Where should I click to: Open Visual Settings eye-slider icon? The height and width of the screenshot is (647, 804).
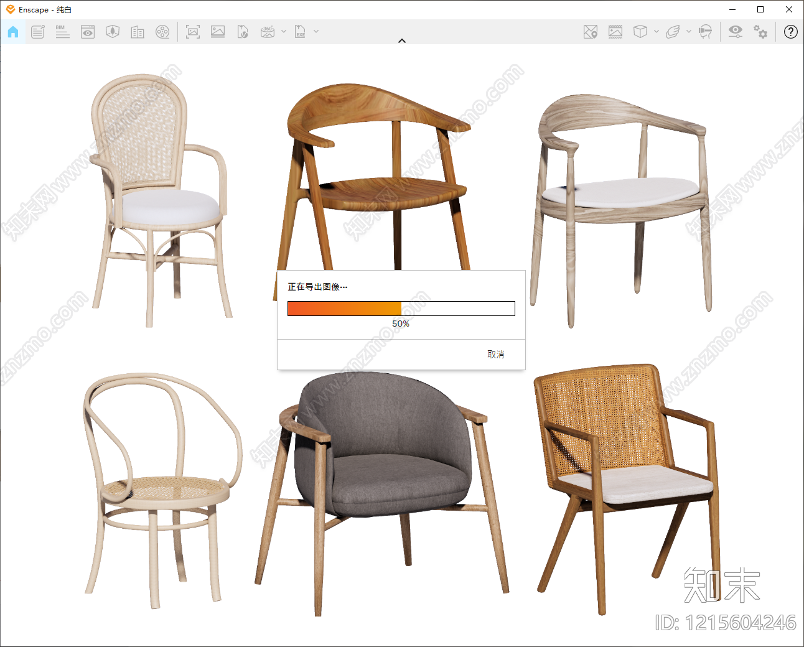click(x=736, y=32)
